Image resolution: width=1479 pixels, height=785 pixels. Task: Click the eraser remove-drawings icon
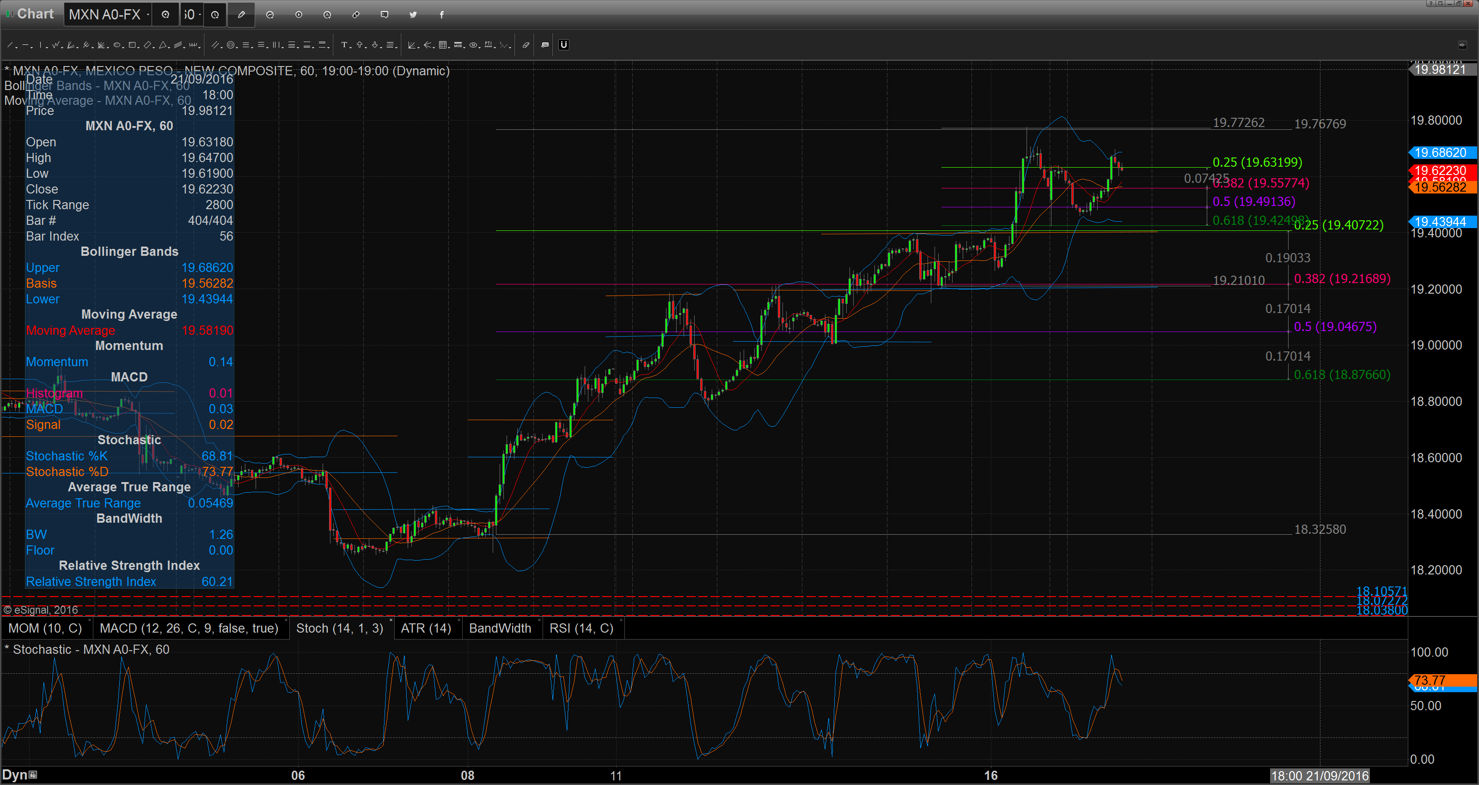coord(526,45)
